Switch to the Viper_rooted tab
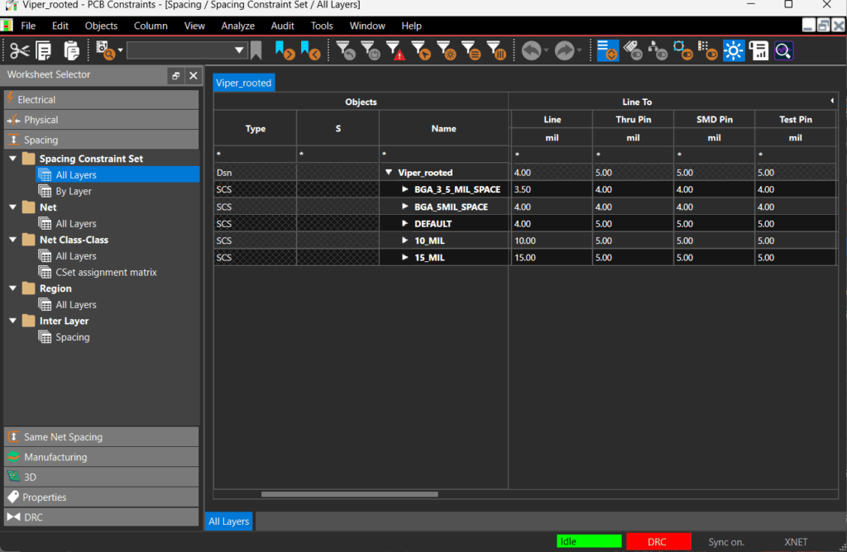Screen dimensions: 847x552 coord(243,83)
